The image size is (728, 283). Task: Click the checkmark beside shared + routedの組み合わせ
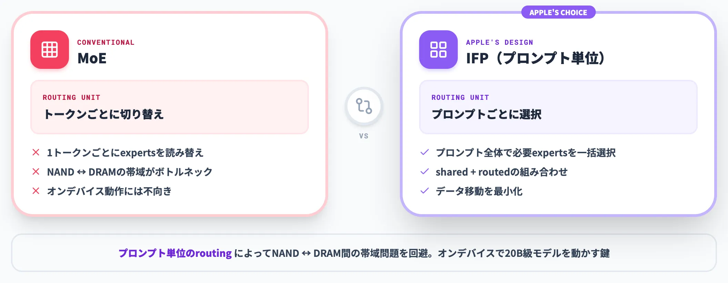425,171
